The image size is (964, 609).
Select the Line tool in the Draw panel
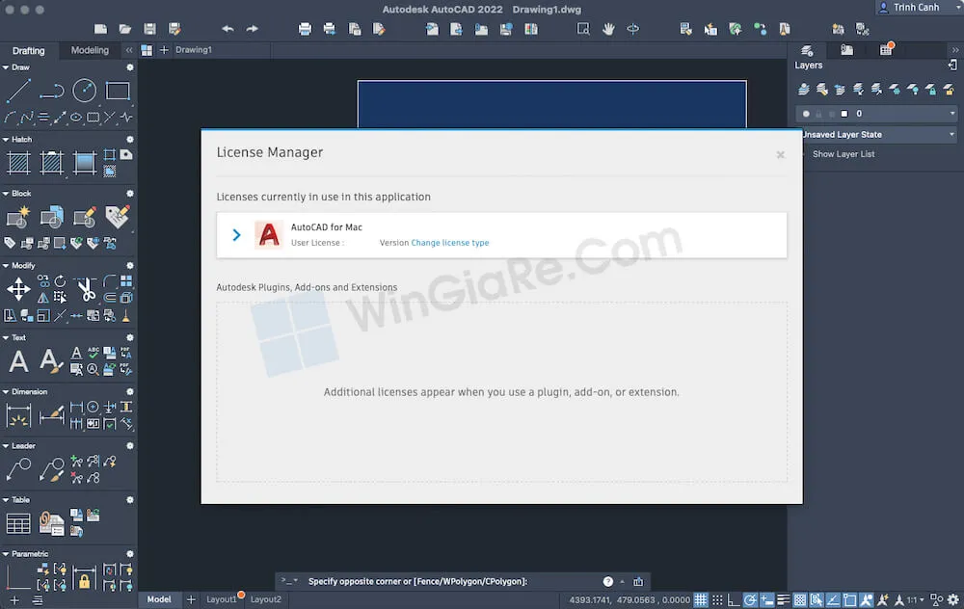18,90
